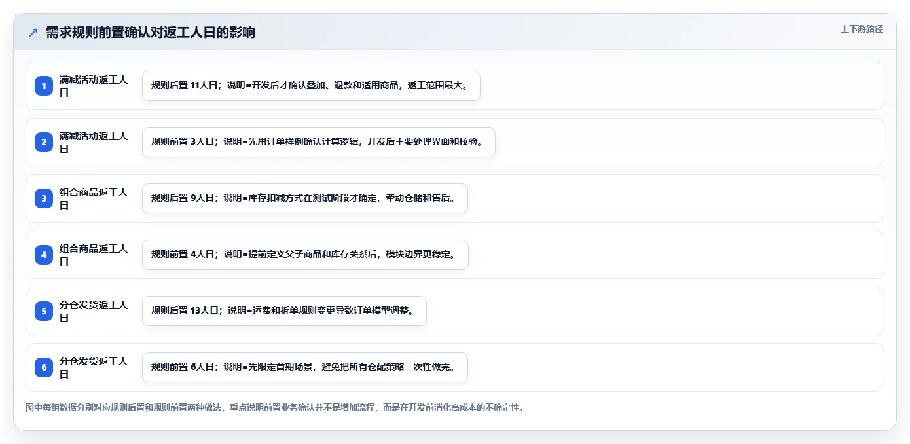Image resolution: width=910 pixels, height=444 pixels.
Task: Click the title 需求规则前置确认对返工人日的影响
Action: click(x=150, y=32)
